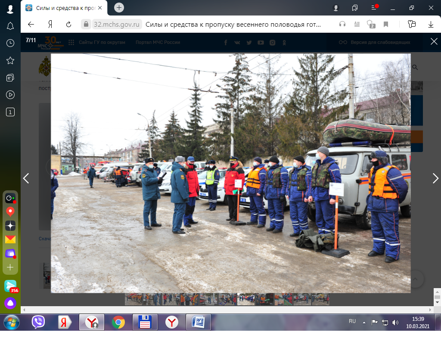This screenshot has width=441, height=357.
Task: Open the eighth thumbnail in the gallery strip
Action: click(265, 299)
